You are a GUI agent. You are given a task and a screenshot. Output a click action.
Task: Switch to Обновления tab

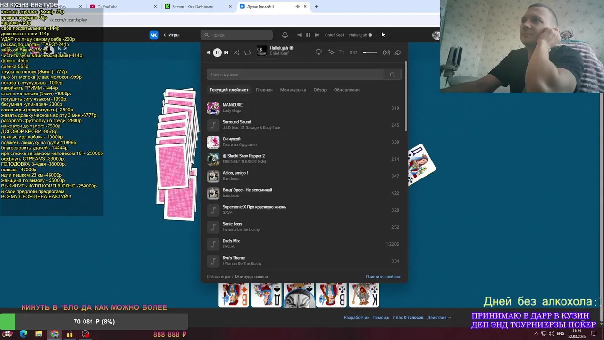pos(347,90)
